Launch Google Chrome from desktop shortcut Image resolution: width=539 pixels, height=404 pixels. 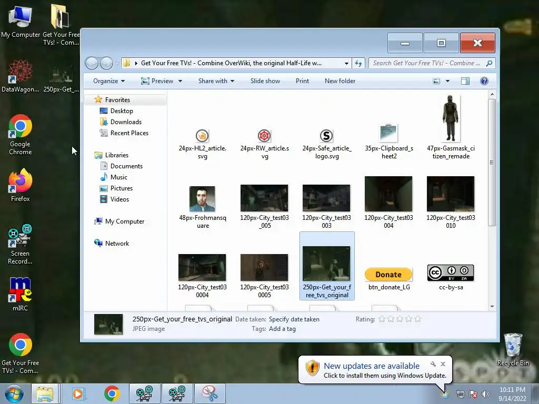click(21, 135)
